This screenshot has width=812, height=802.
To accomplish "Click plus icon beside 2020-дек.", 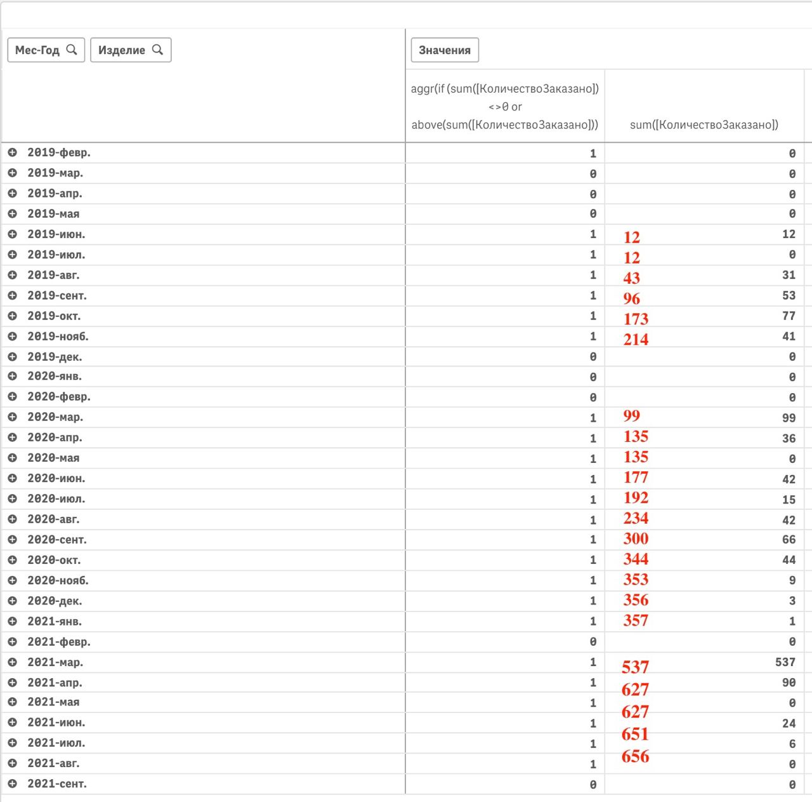I will click(x=12, y=601).
